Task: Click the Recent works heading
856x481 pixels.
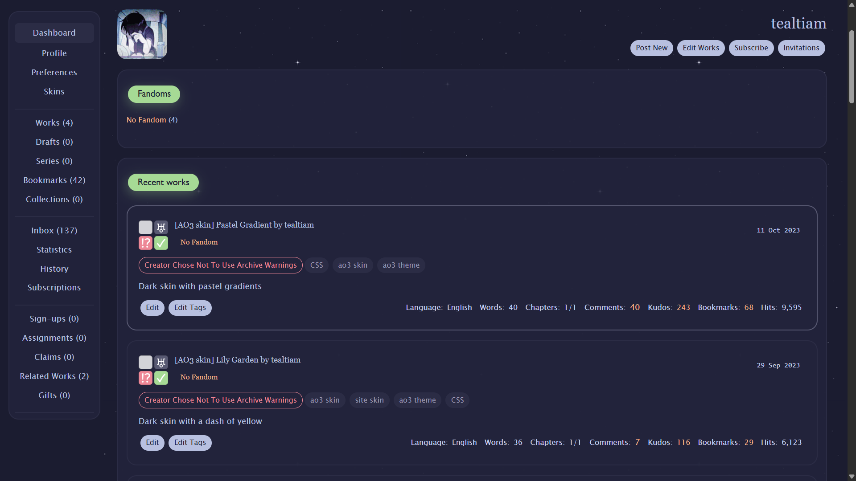Action: (x=163, y=183)
